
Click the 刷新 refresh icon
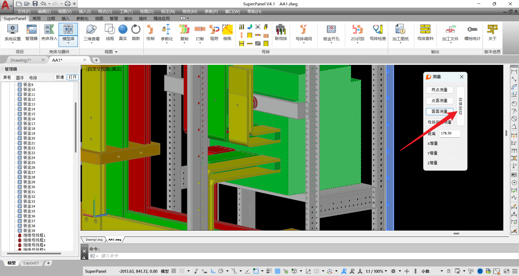pos(136,33)
